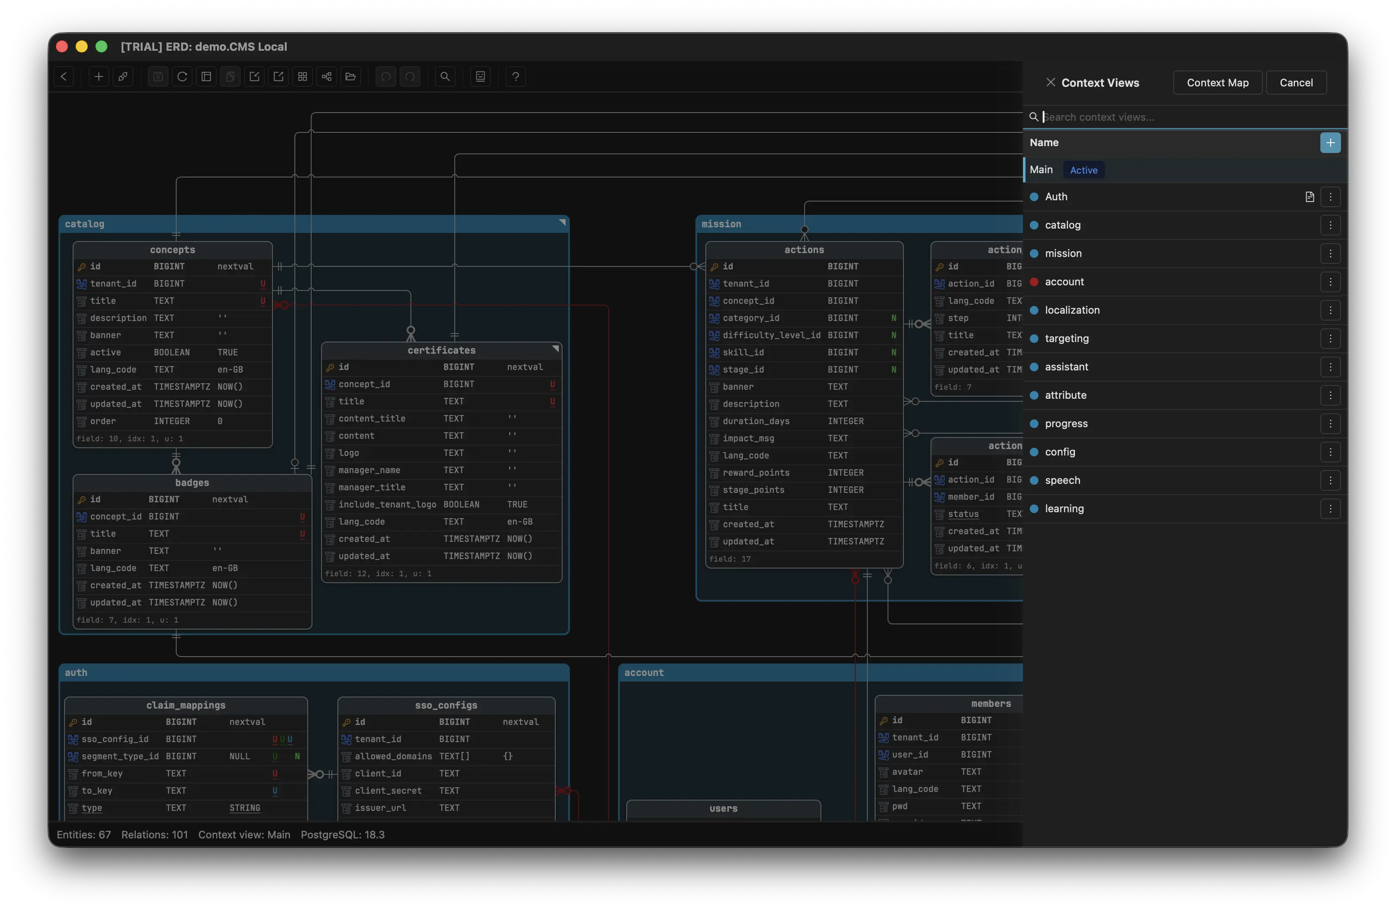Click the "PostgreSQL: 18.3" status bar entry
This screenshot has height=911, width=1396.
(x=343, y=835)
